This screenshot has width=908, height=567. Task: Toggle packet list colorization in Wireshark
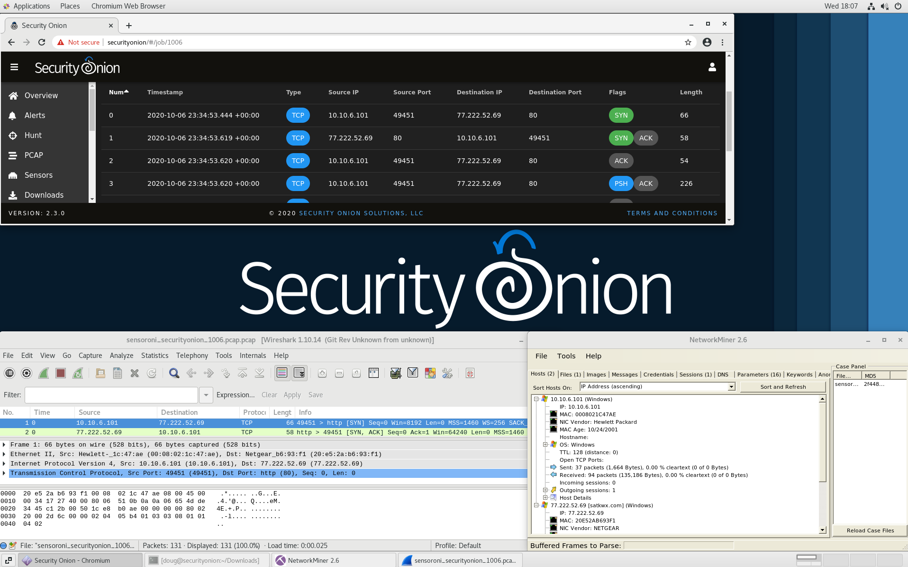(282, 373)
